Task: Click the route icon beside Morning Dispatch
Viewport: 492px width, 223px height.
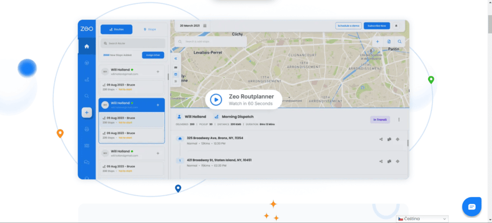Action: 216,117
